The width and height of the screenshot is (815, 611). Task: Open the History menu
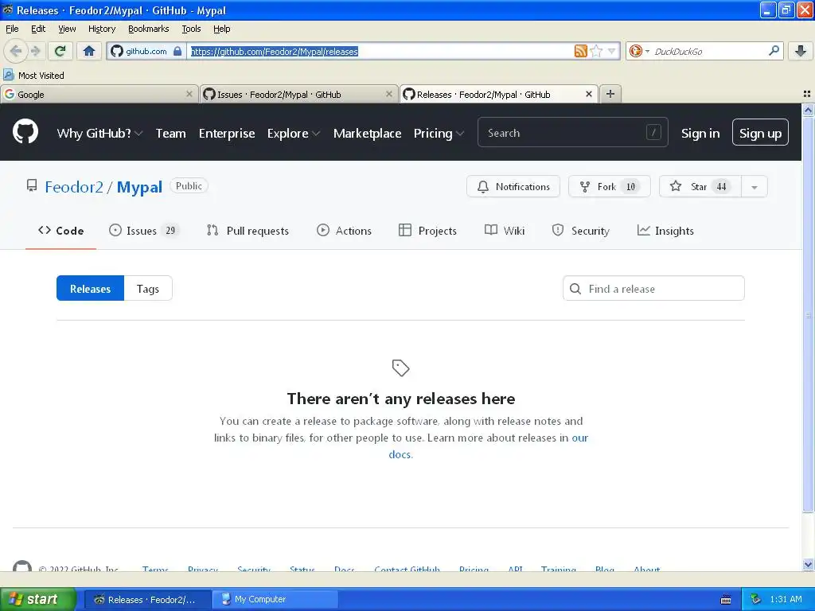[101, 29]
